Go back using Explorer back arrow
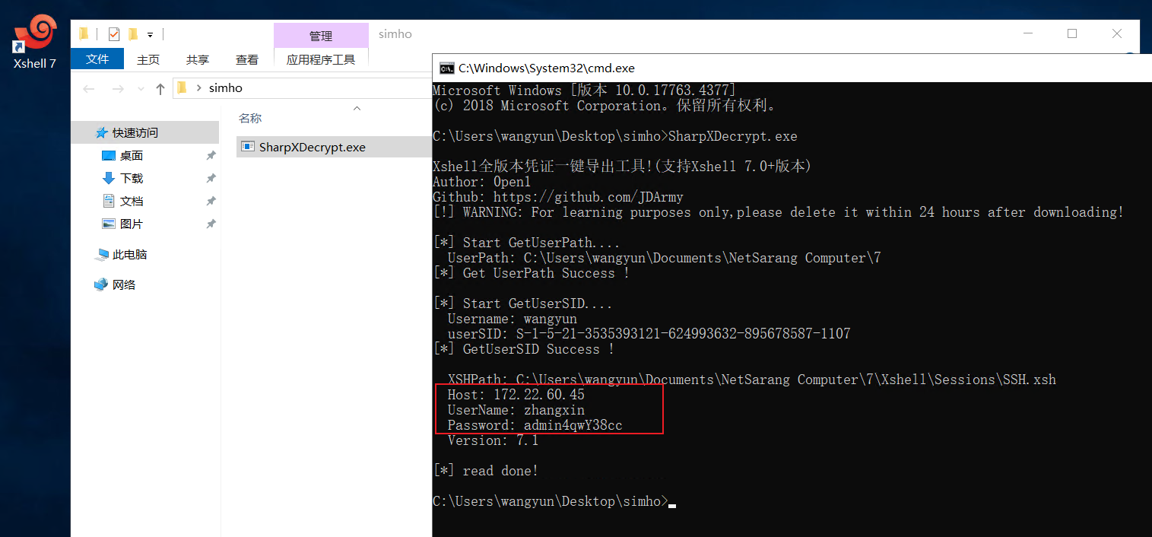 tap(89, 89)
